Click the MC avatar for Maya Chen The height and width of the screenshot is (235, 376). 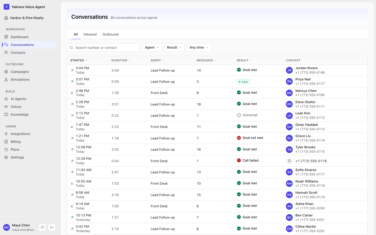(7, 227)
